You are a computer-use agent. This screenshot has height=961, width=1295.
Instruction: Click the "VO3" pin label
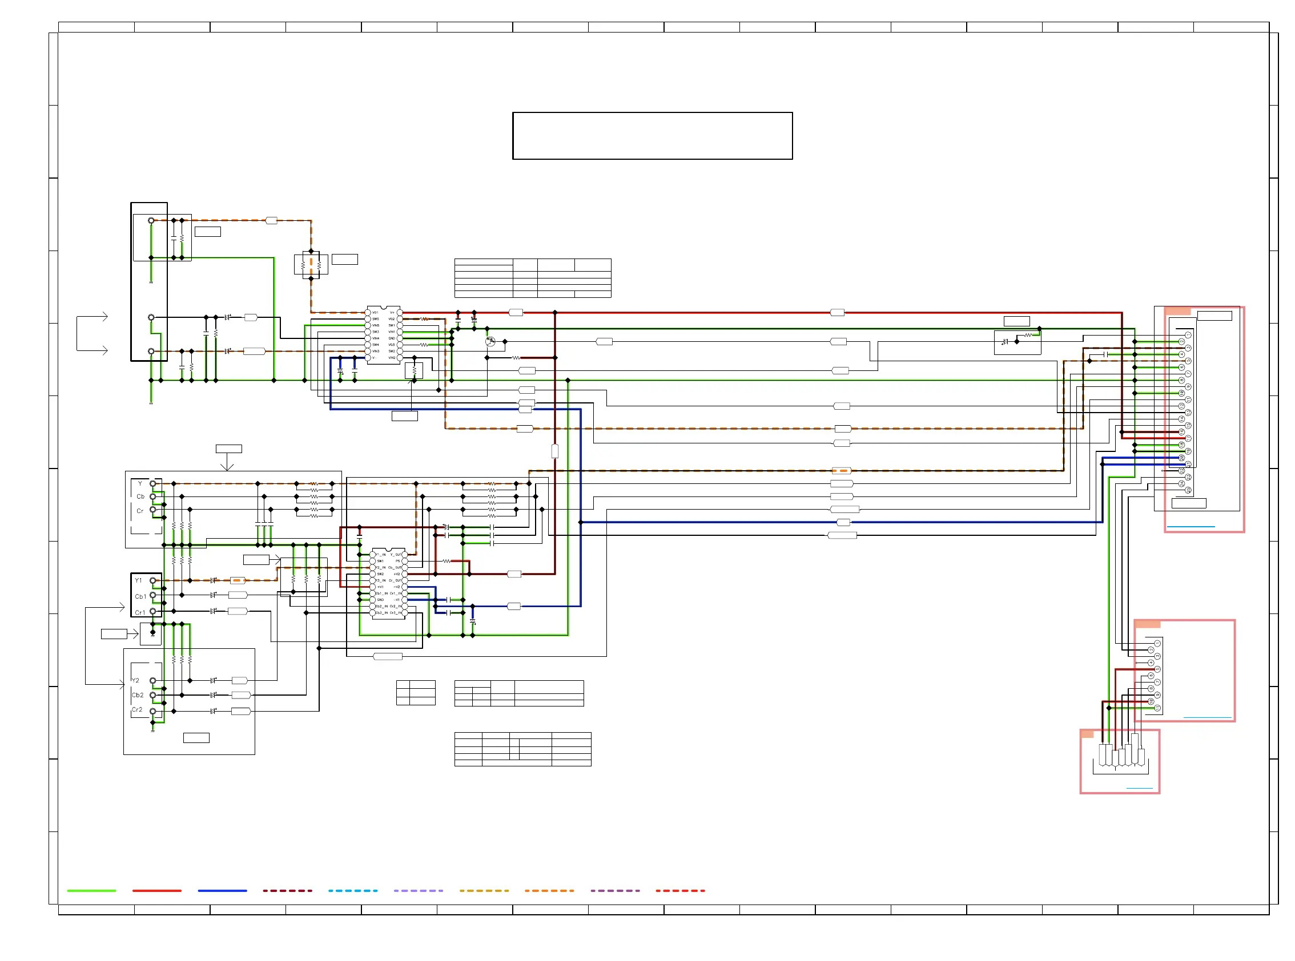392,345
